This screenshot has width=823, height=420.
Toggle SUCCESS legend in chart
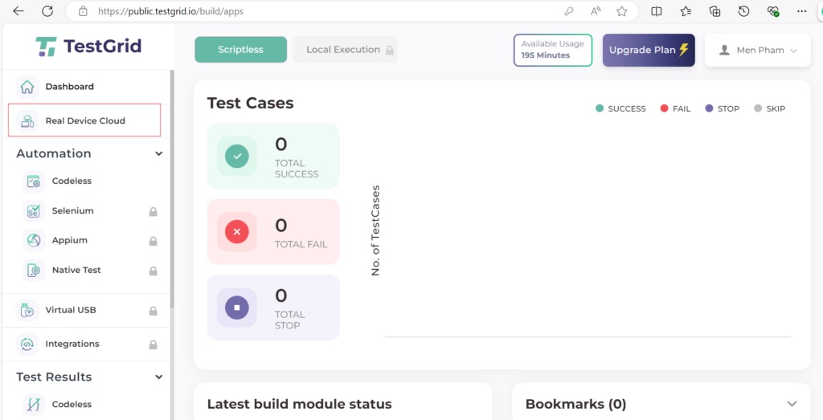pos(620,108)
